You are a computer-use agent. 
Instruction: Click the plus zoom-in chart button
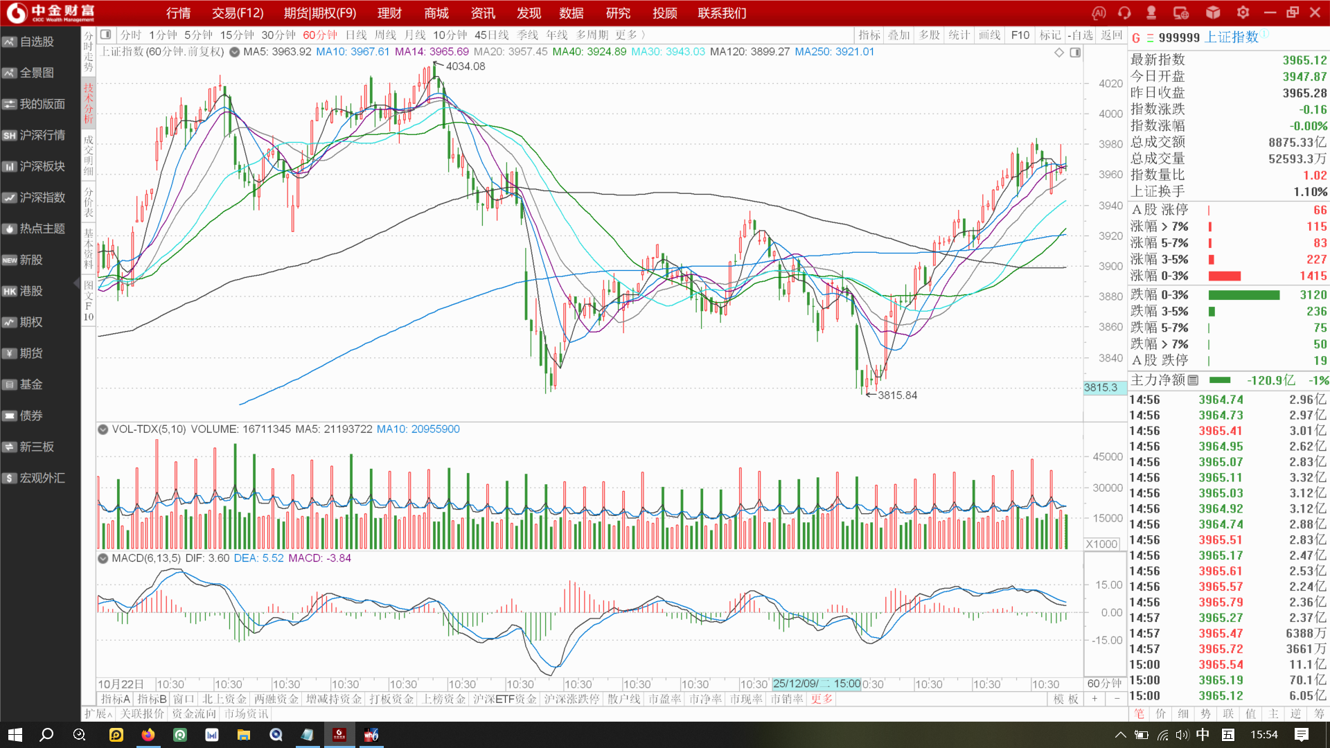1094,699
